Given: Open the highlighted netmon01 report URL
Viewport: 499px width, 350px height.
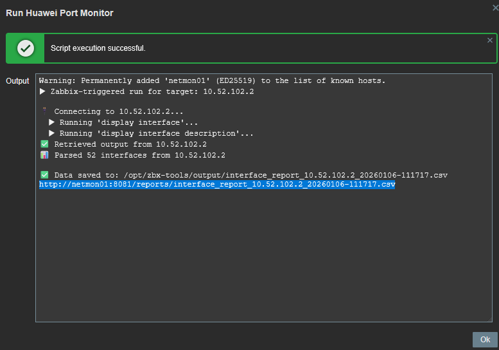Looking at the screenshot, I should coord(217,185).
